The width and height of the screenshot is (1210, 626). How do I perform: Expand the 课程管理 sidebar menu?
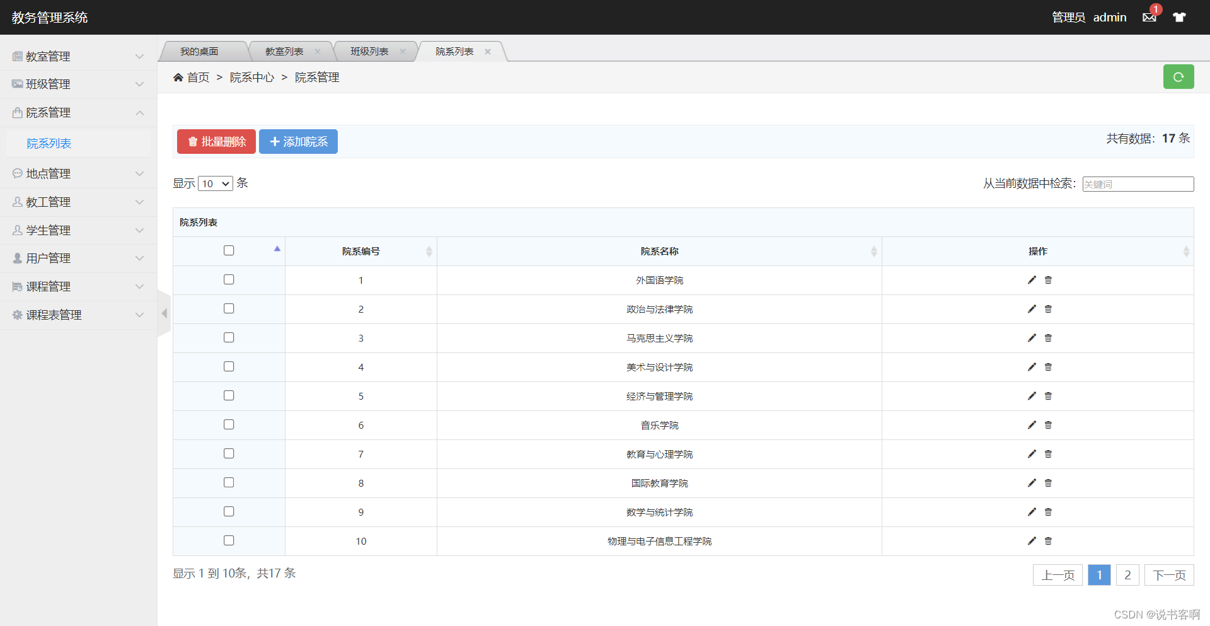coord(78,286)
